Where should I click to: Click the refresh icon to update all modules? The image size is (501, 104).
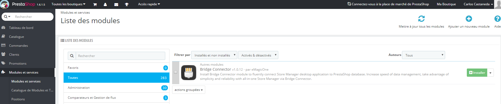pyautogui.click(x=421, y=19)
